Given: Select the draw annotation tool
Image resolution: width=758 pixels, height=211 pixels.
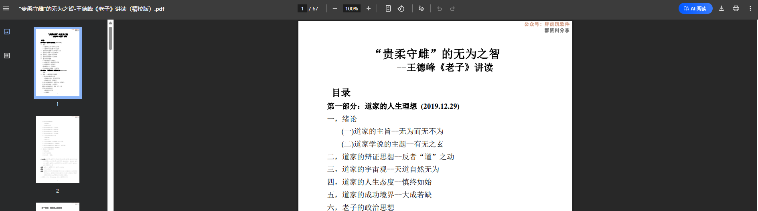Looking at the screenshot, I should click(x=421, y=8).
